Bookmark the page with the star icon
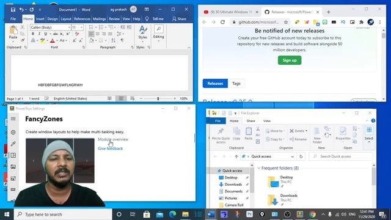 pyautogui.click(x=286, y=22)
